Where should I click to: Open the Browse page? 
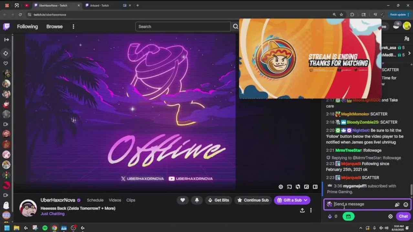tap(54, 26)
